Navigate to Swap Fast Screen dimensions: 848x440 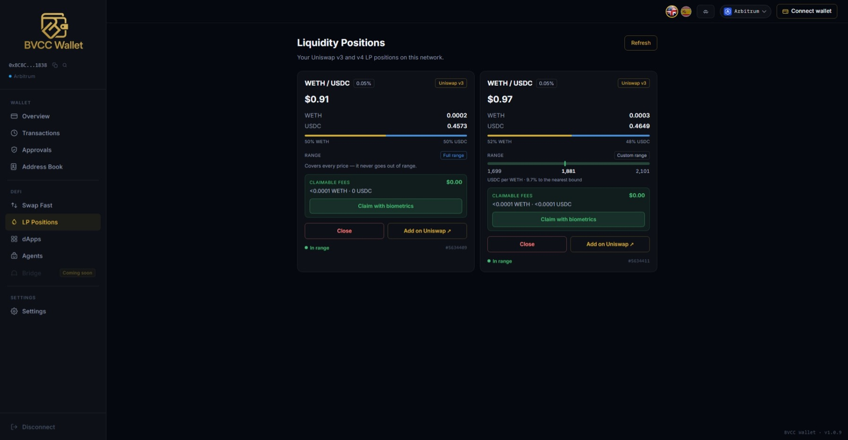tap(53, 205)
